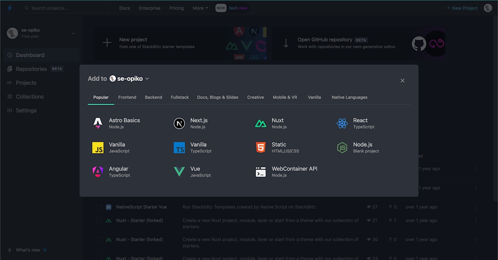Viewport: 498px width, 260px height.
Task: Pick the Node.js blank project icon
Action: tap(342, 148)
